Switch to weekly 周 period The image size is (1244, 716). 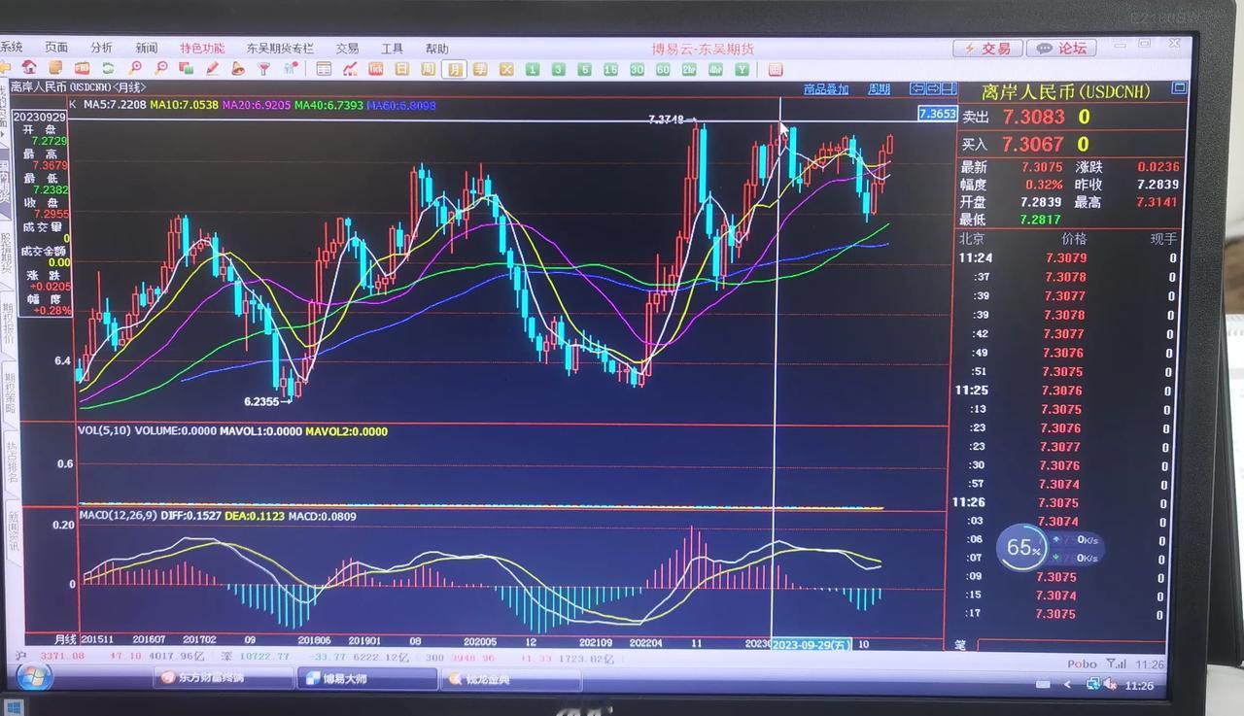coord(428,69)
